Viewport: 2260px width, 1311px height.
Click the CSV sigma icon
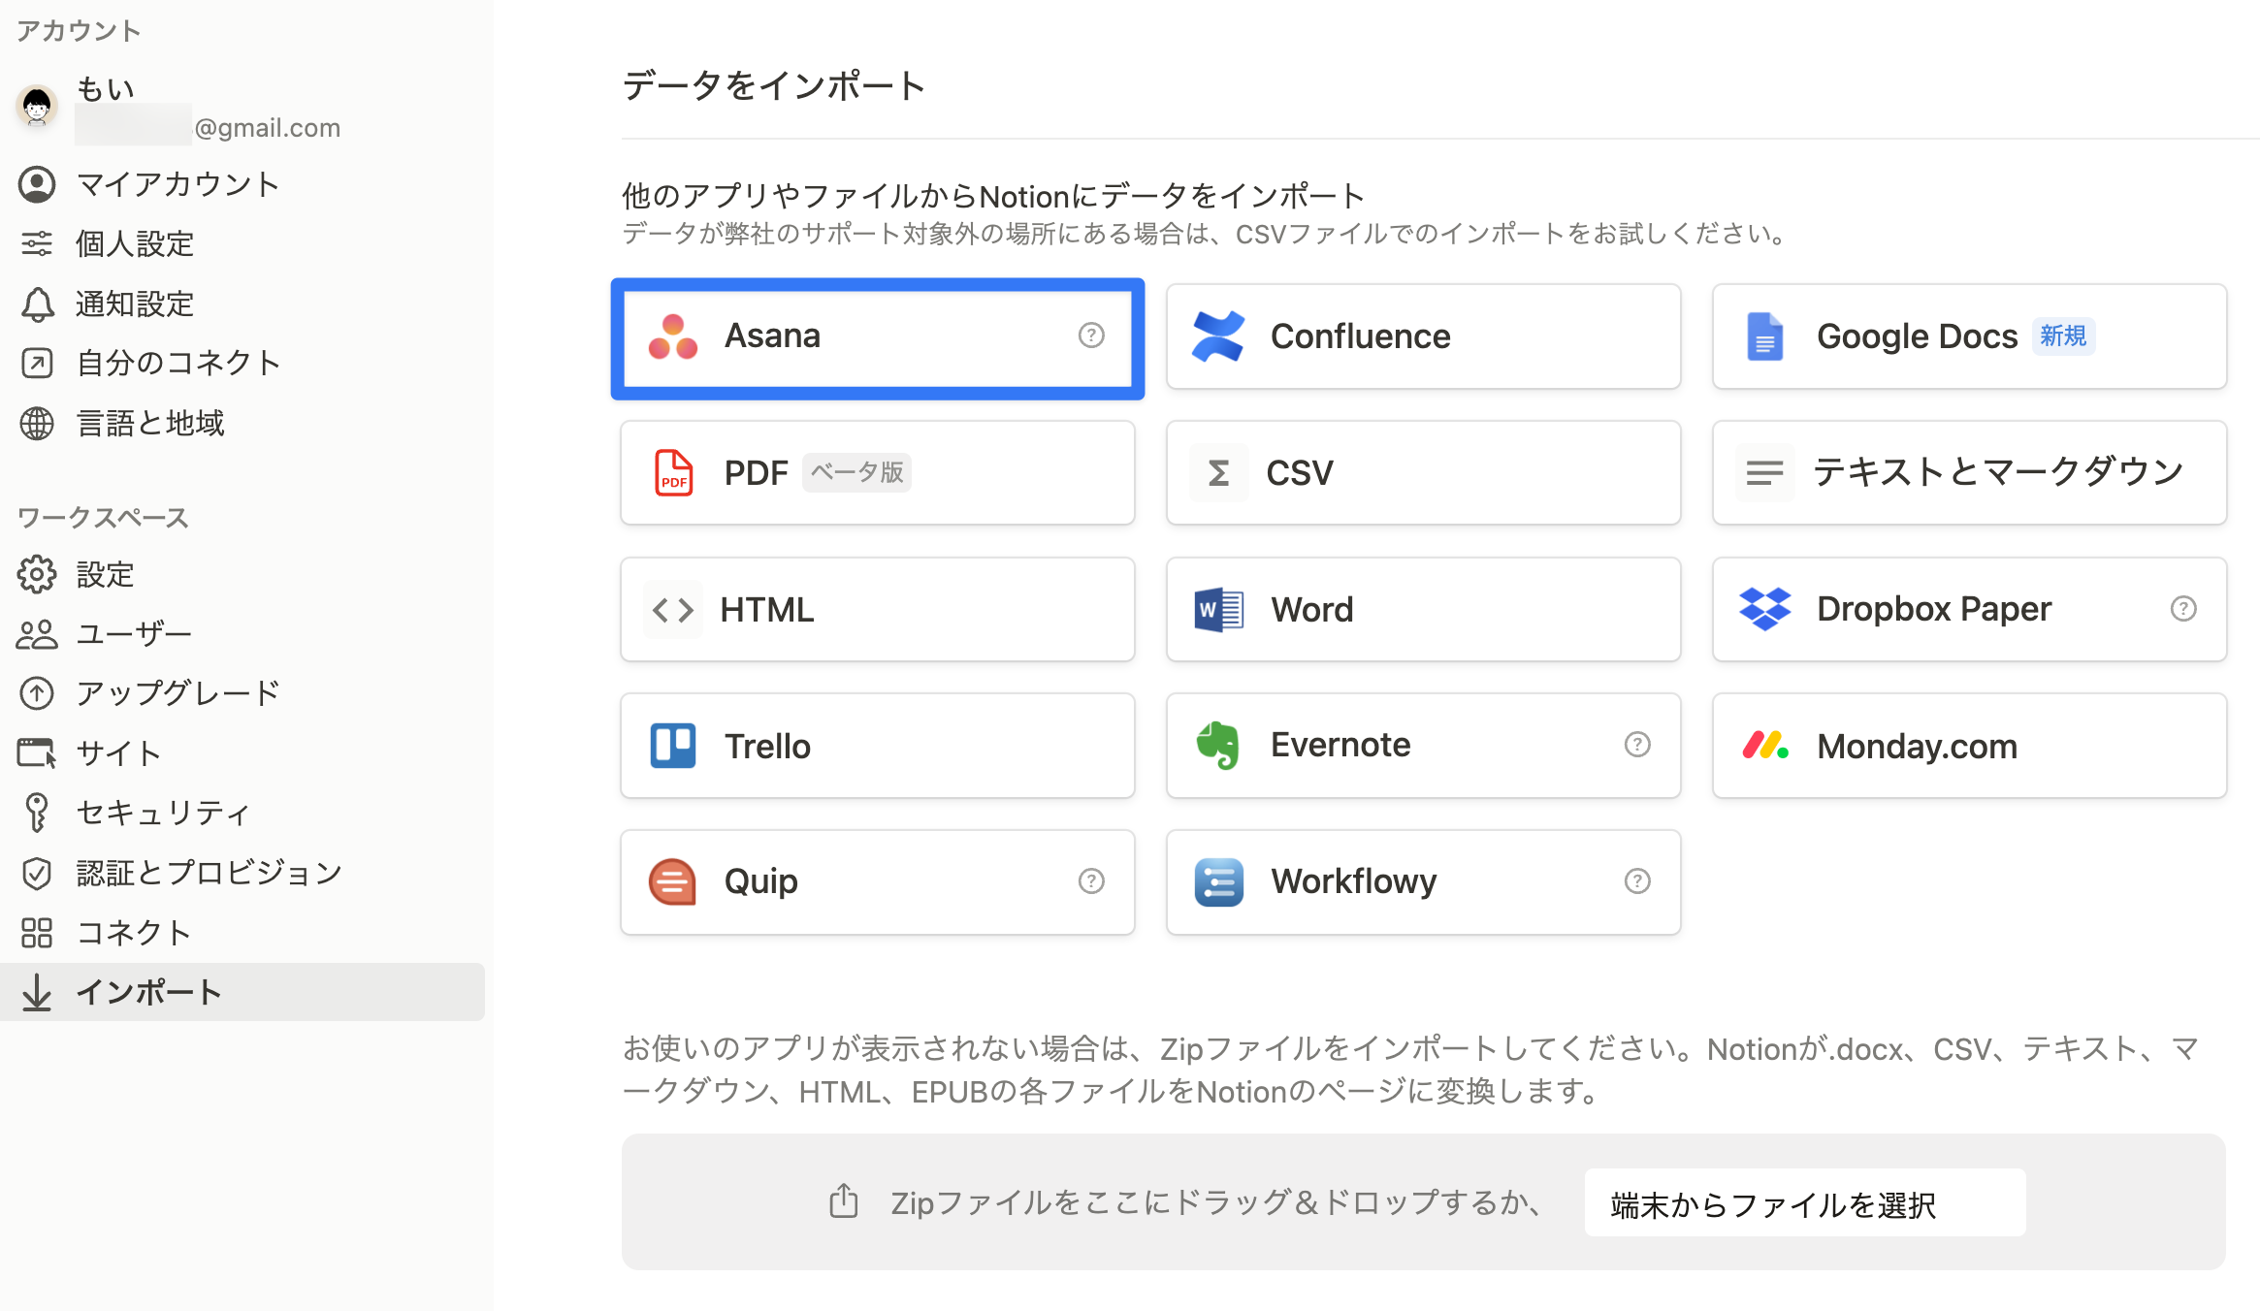pyautogui.click(x=1218, y=473)
